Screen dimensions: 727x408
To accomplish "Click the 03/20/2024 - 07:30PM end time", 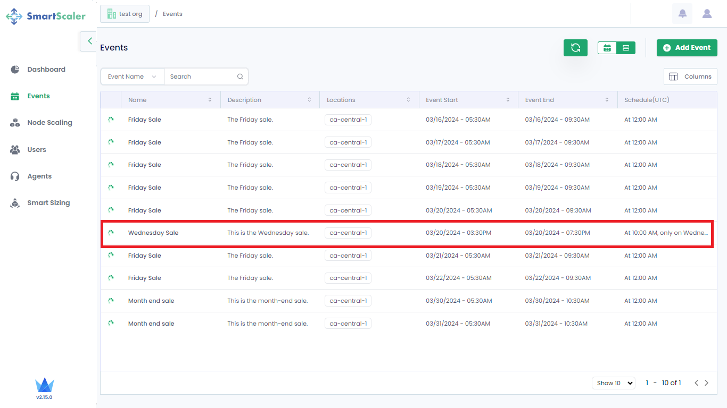I will click(557, 233).
